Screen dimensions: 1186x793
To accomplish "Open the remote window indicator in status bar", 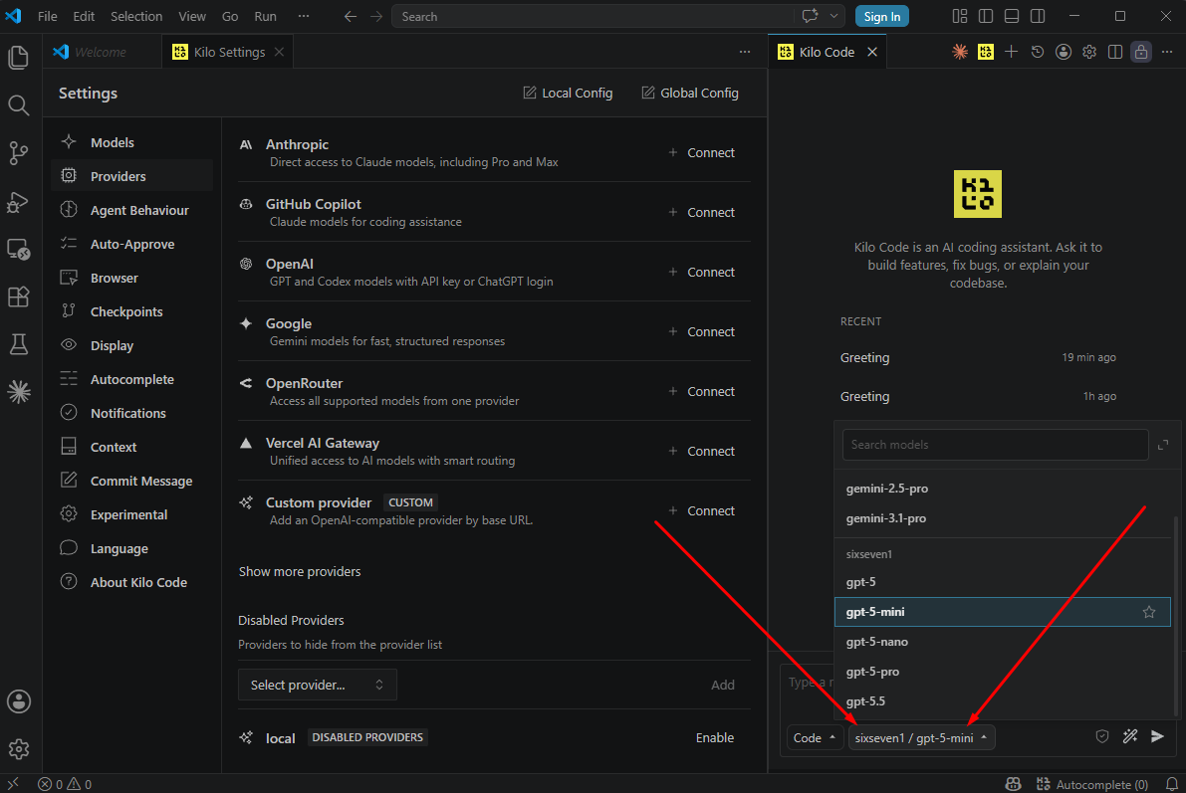I will tap(13, 784).
